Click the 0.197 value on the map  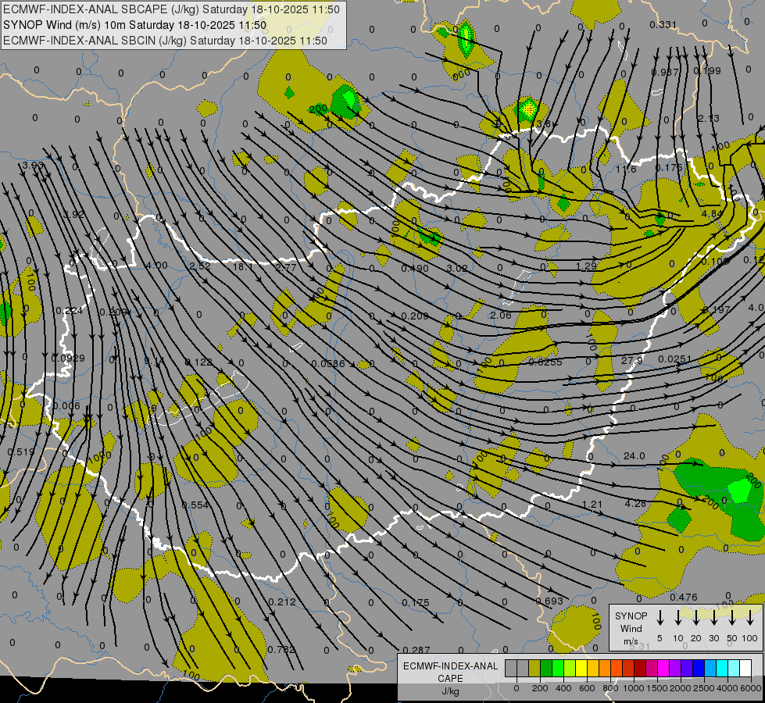(x=717, y=309)
